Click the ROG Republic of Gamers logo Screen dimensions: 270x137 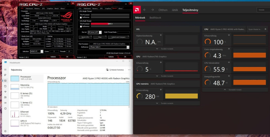tap(66, 17)
